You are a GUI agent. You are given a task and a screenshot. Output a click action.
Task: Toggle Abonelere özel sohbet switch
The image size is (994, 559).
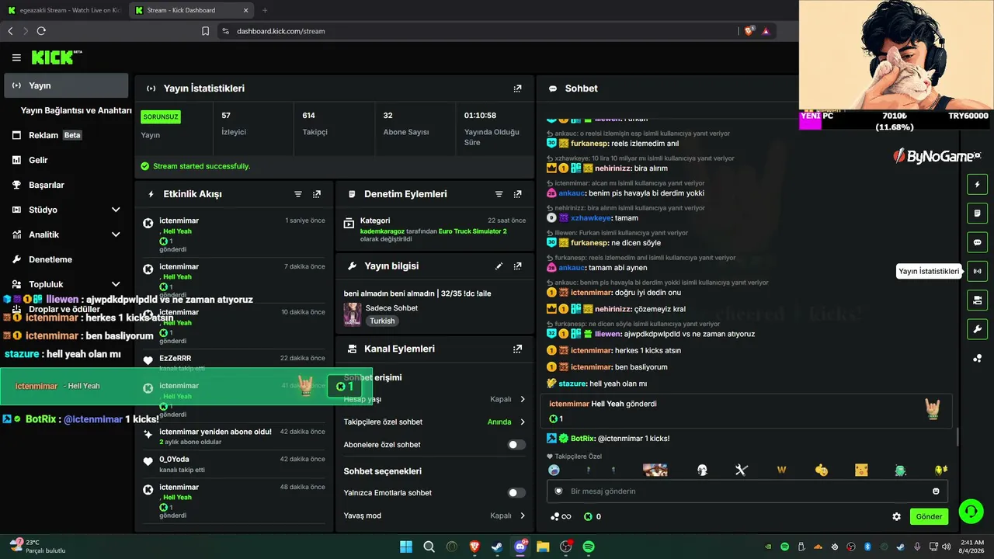pos(516,445)
